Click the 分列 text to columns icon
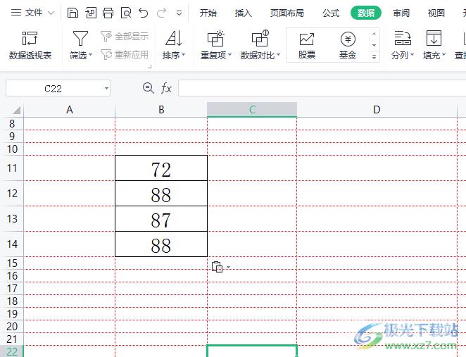 click(403, 38)
